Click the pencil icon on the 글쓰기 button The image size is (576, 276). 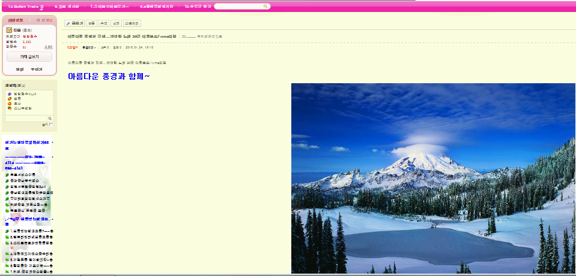68,23
